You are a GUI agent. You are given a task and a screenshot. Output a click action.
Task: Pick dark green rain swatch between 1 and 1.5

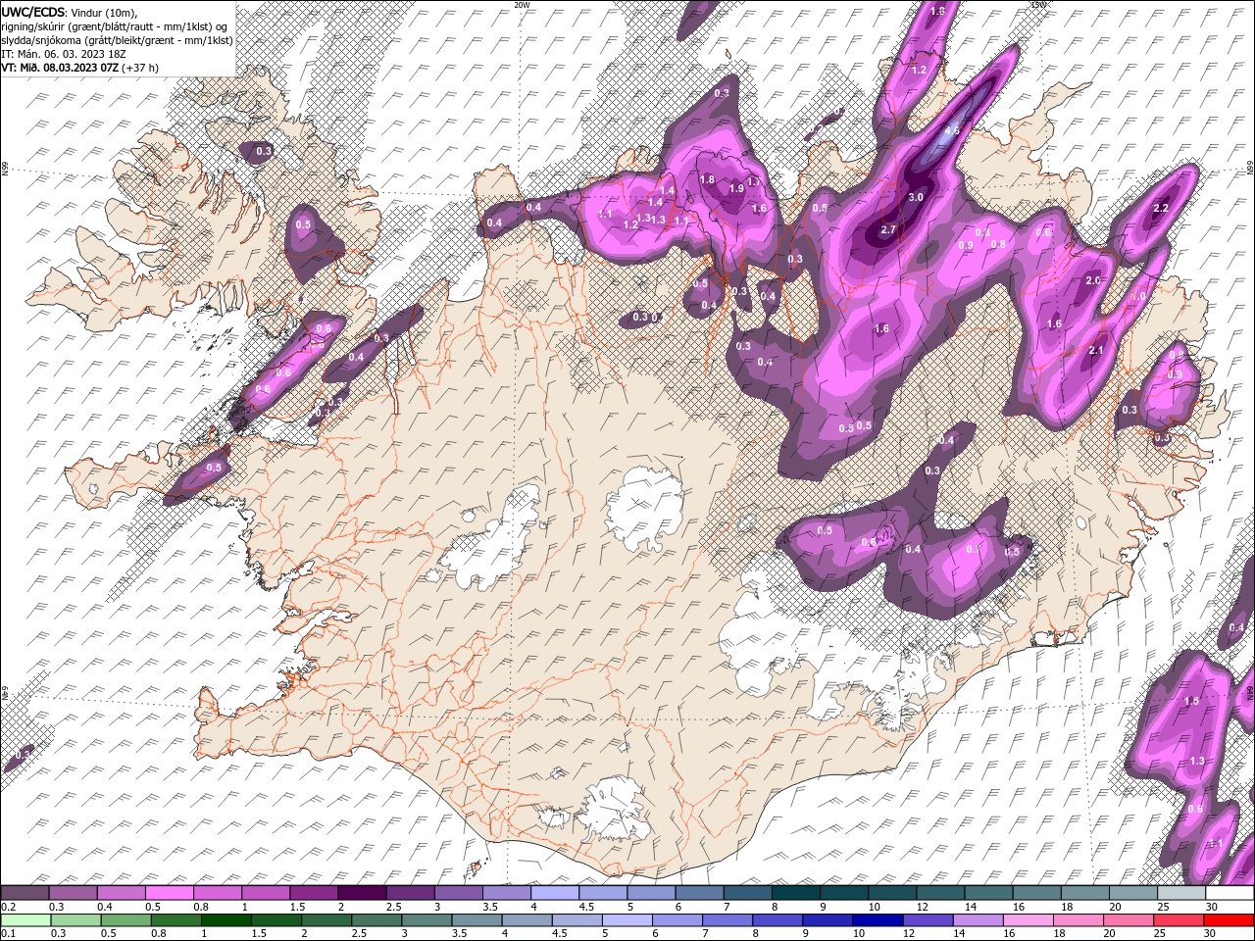[225, 920]
